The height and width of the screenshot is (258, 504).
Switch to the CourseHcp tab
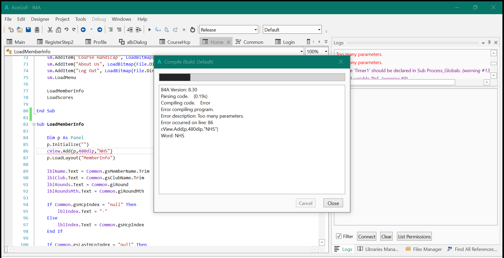click(175, 42)
